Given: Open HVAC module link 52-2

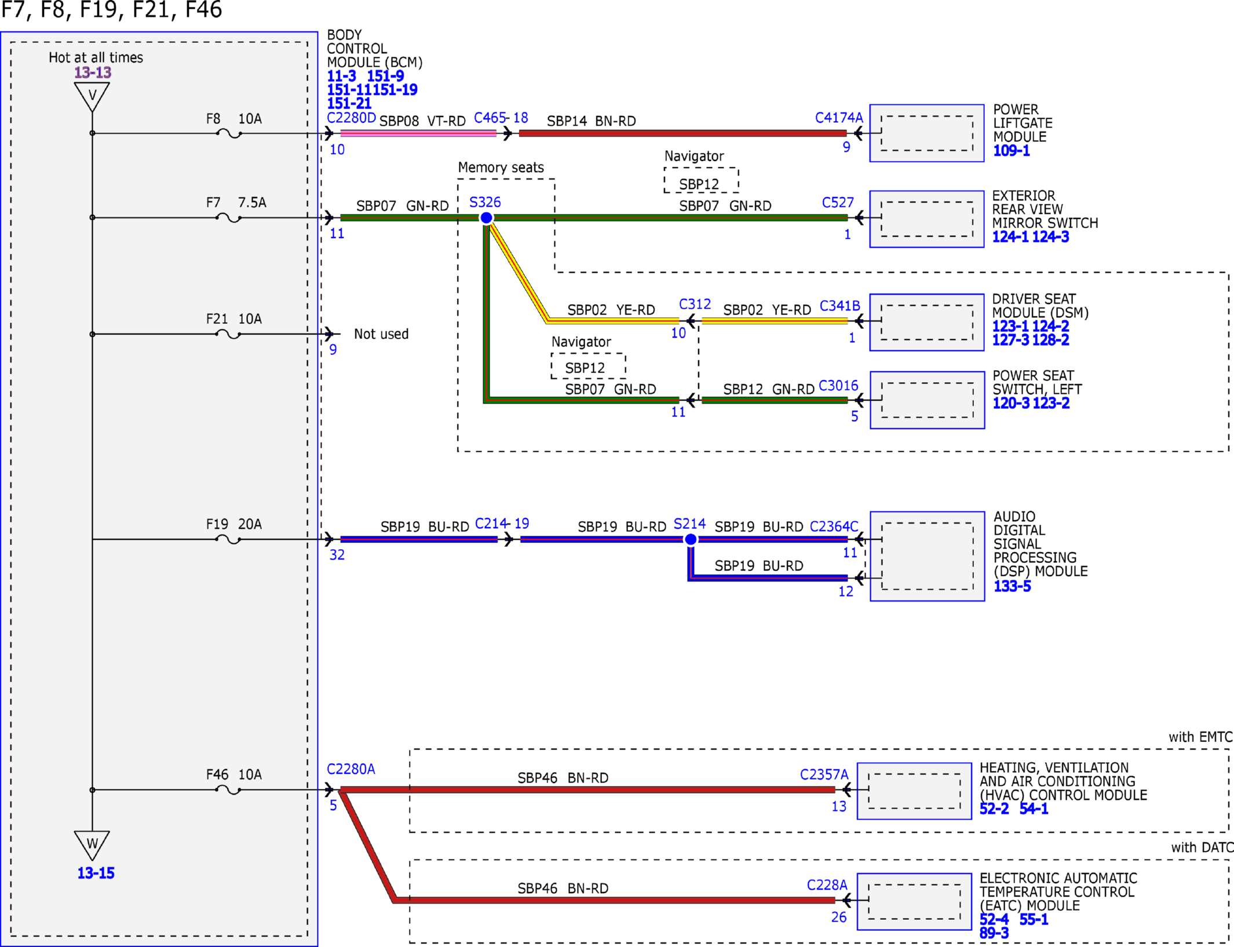Looking at the screenshot, I should pos(994,809).
